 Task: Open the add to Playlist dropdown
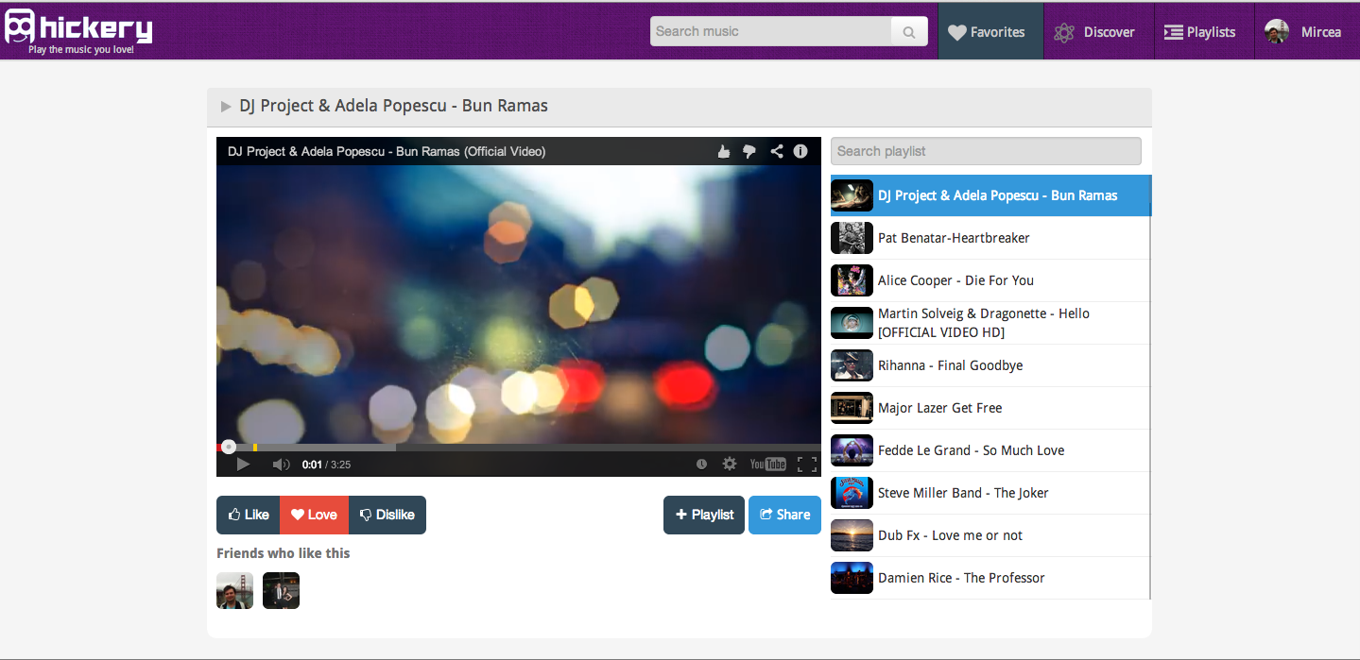click(704, 515)
